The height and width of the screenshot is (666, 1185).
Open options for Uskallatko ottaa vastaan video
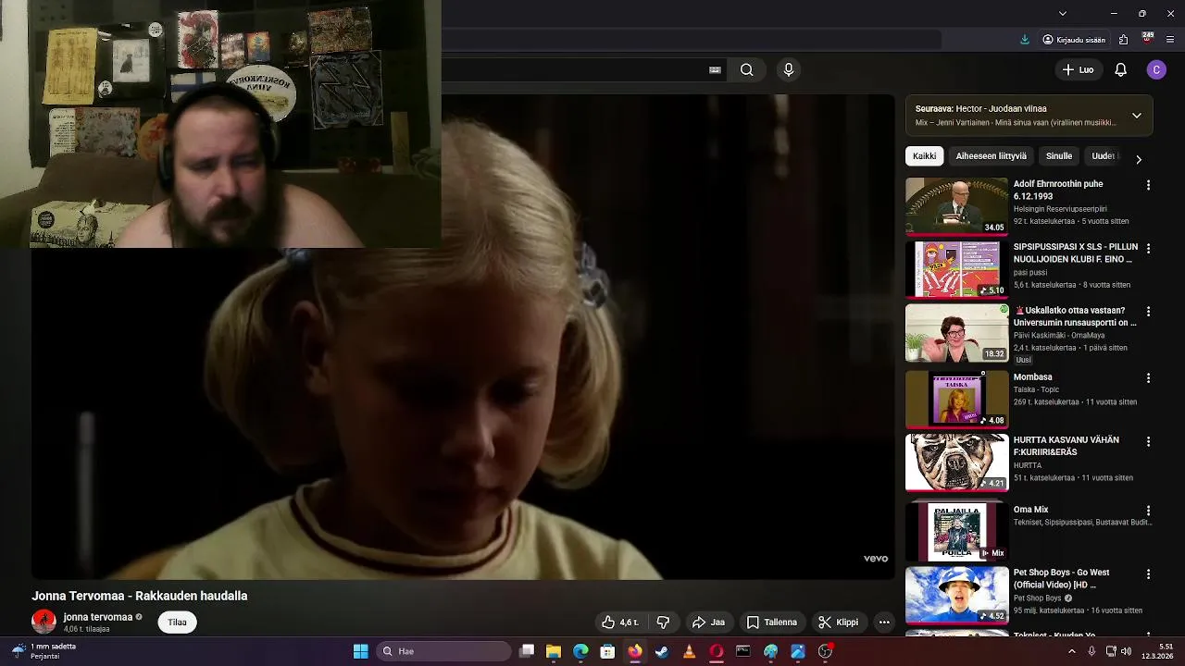pos(1148,312)
